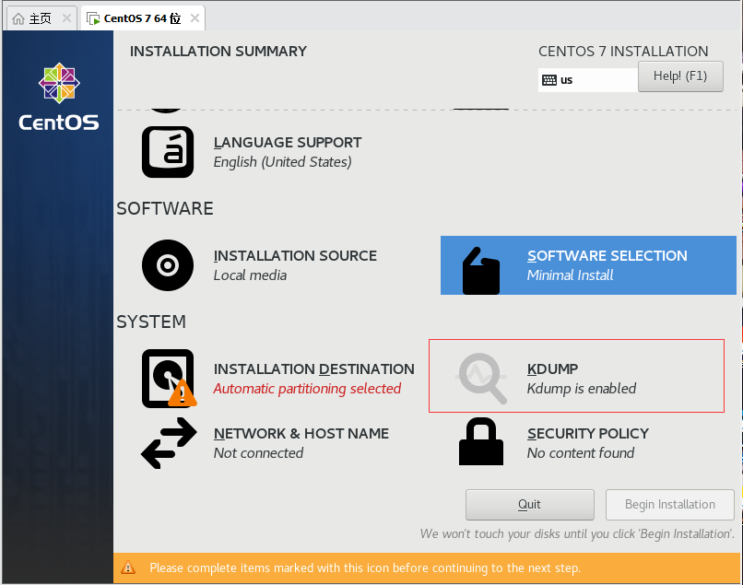
Task: Click 'Automatic partitioning selected' warning text
Action: click(307, 389)
